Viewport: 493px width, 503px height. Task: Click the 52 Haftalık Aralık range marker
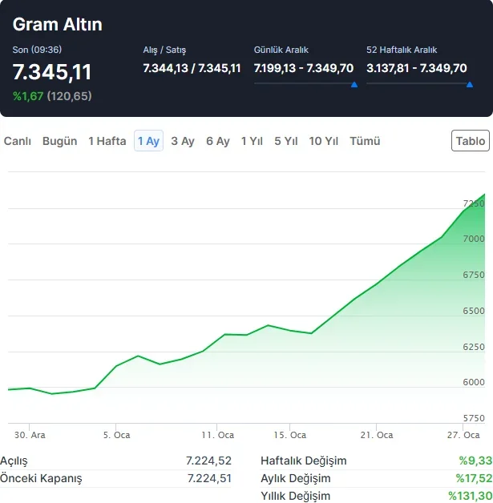[468, 83]
